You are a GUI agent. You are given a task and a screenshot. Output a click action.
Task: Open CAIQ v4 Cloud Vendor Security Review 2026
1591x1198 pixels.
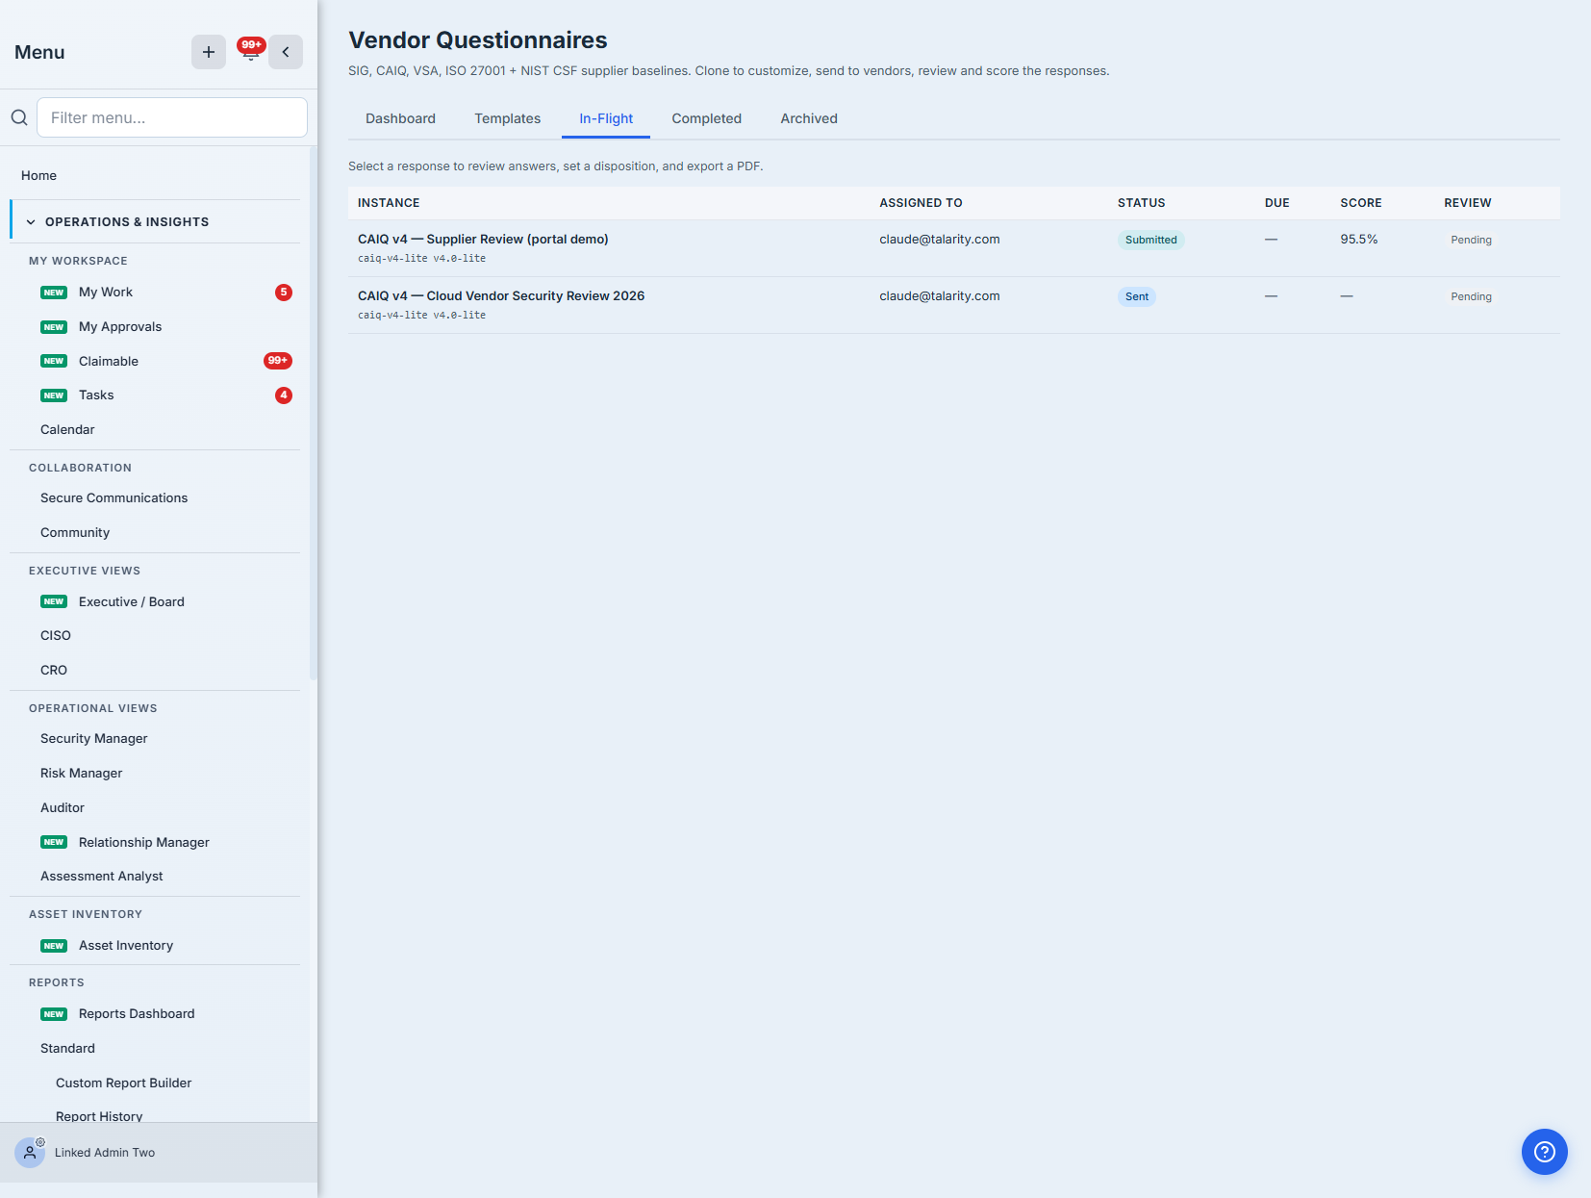[x=953, y=305]
